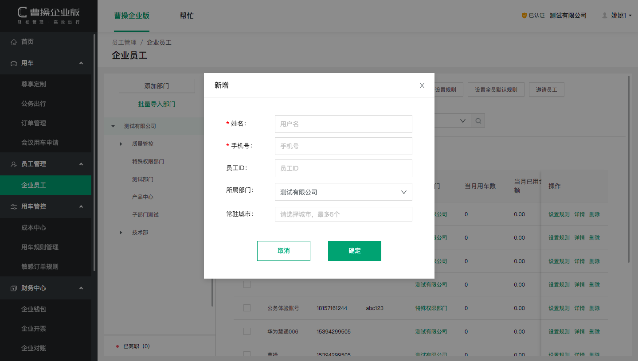Close the 新增 dialog with X icon
The width and height of the screenshot is (638, 361).
422,85
